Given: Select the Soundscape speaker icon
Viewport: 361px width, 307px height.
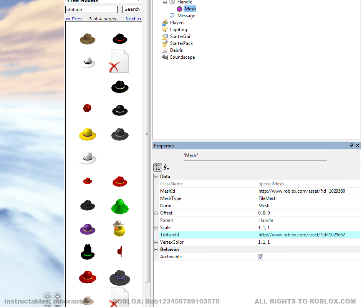Looking at the screenshot, I should [x=164, y=57].
